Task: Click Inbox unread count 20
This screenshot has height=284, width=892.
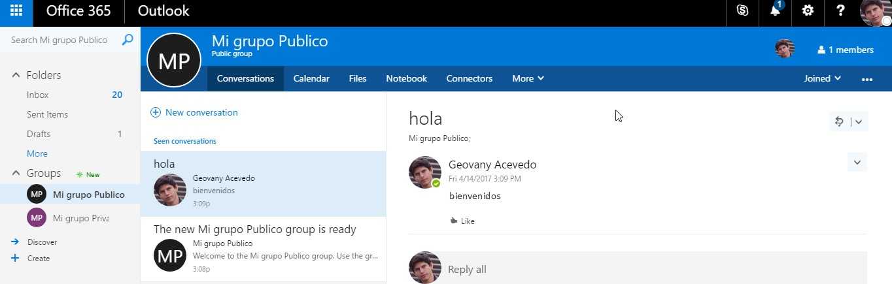Action: (x=117, y=95)
